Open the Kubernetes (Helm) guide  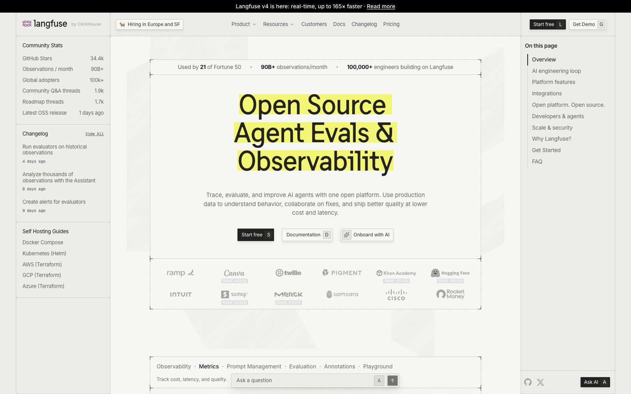(44, 253)
